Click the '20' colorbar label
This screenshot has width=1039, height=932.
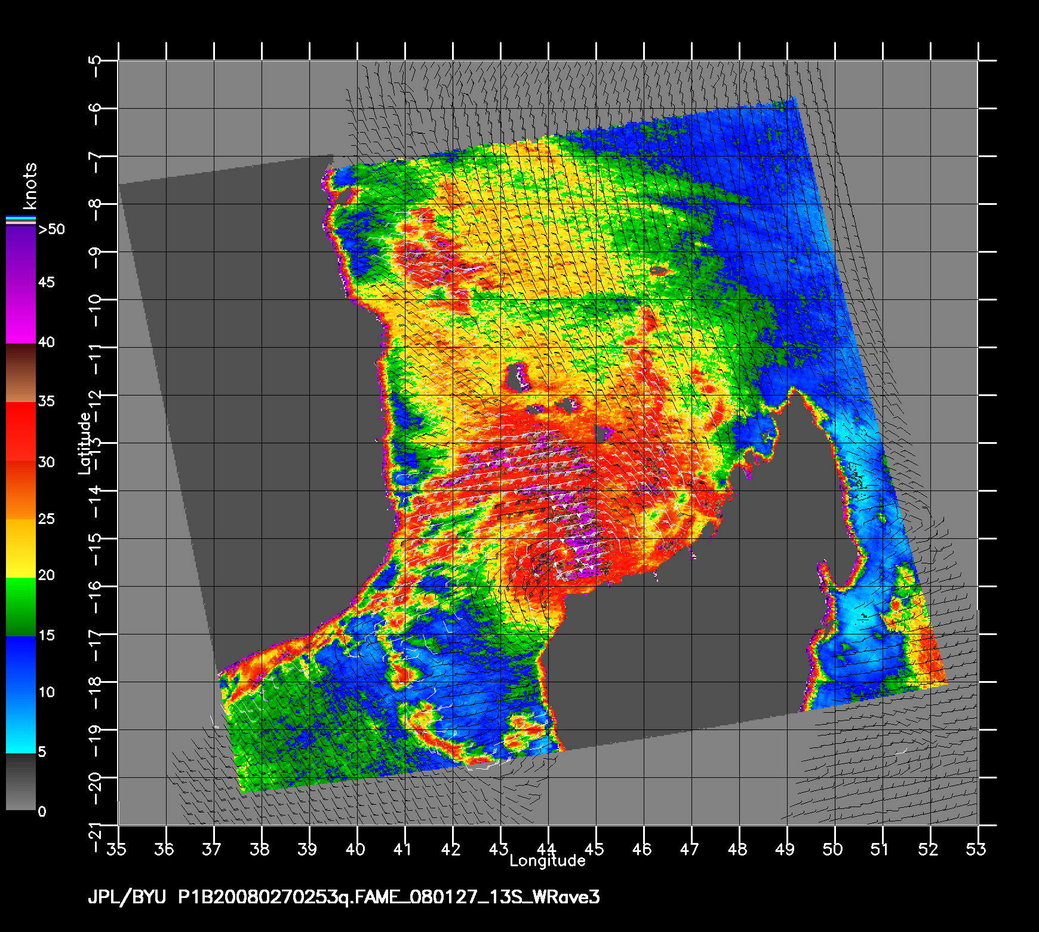(x=46, y=575)
